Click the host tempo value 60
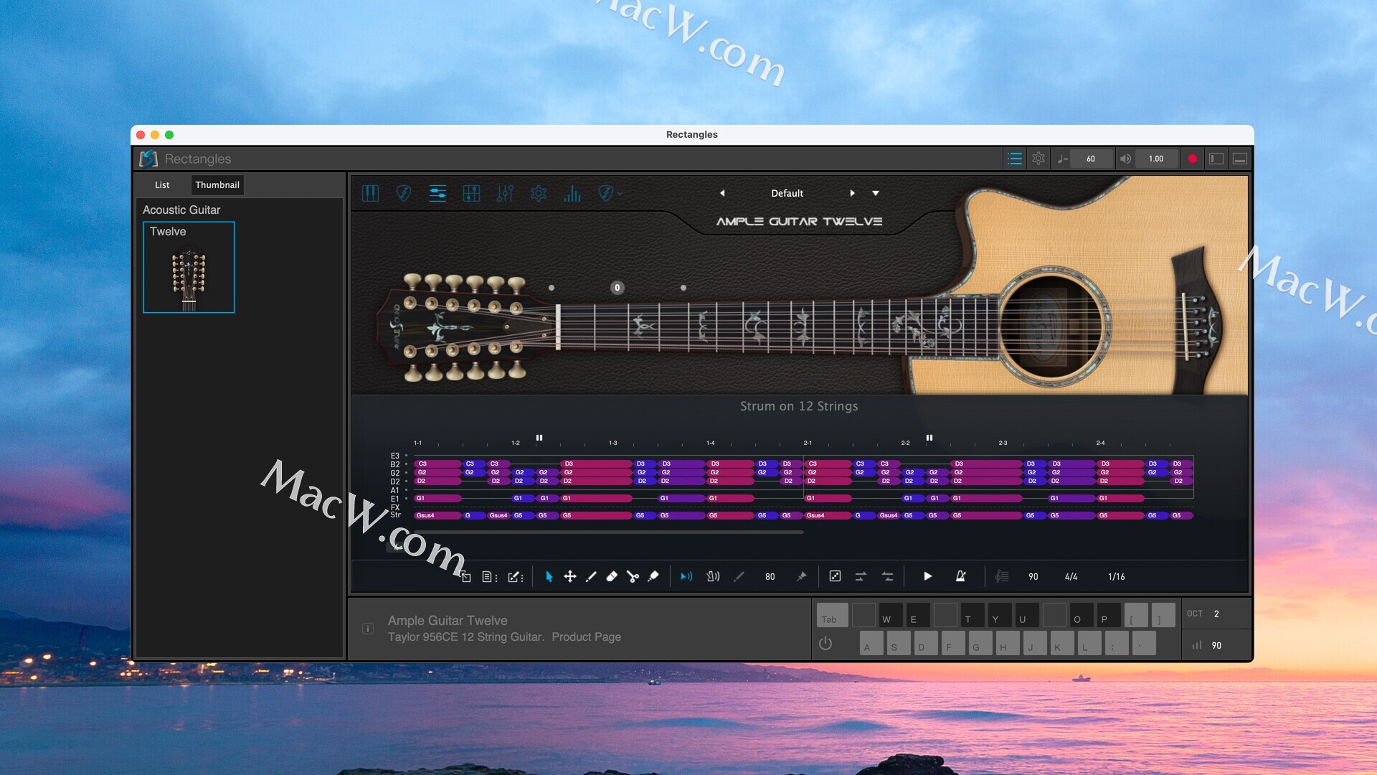This screenshot has height=775, width=1377. pos(1090,159)
